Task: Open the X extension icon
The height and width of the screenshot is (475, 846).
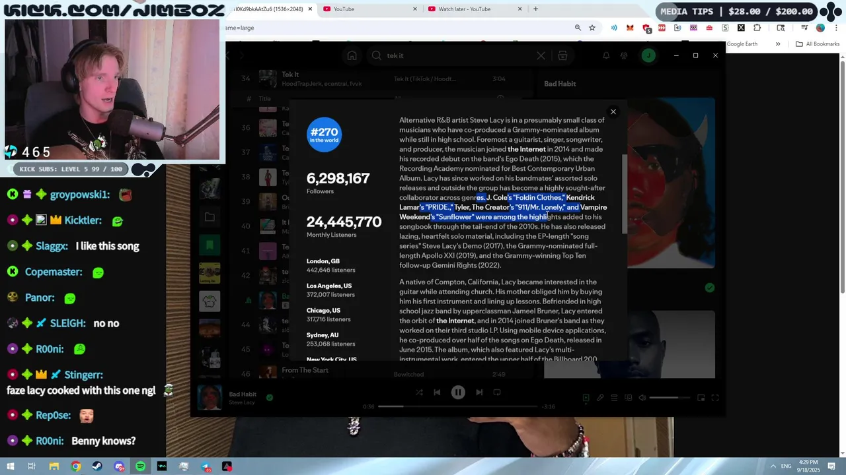Action: (741, 28)
